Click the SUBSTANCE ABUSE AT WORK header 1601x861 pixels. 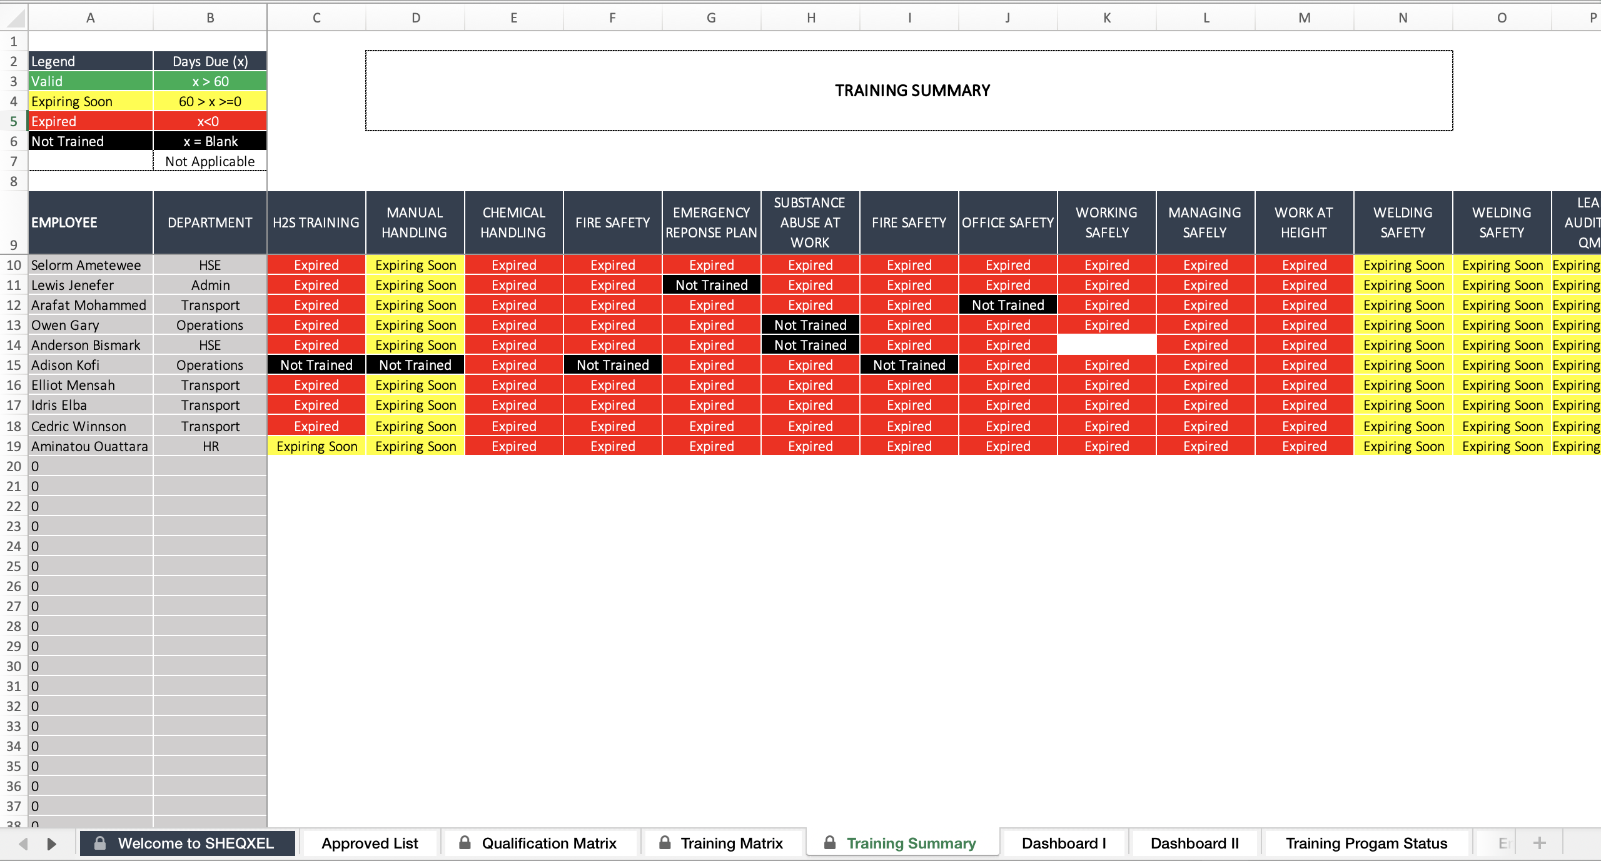coord(811,222)
